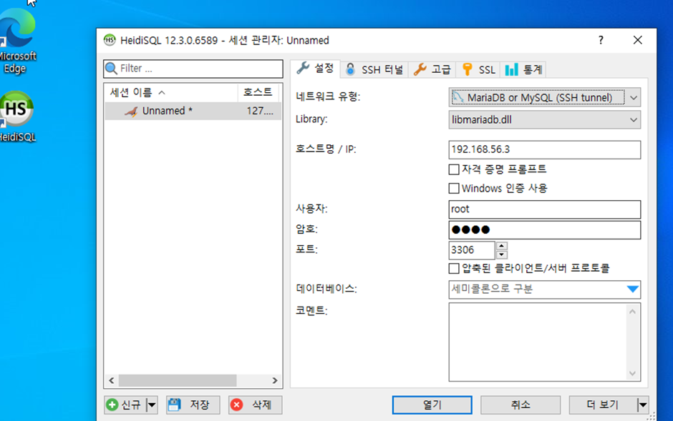Click the help question mark button
This screenshot has width=673, height=421.
601,40
